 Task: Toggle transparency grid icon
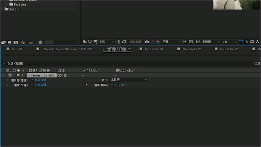pyautogui.click(x=191, y=42)
